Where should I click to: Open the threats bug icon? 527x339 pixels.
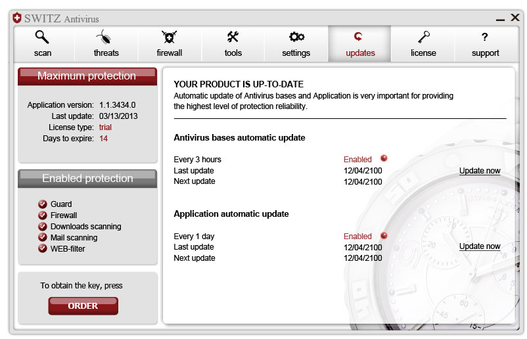pos(105,37)
